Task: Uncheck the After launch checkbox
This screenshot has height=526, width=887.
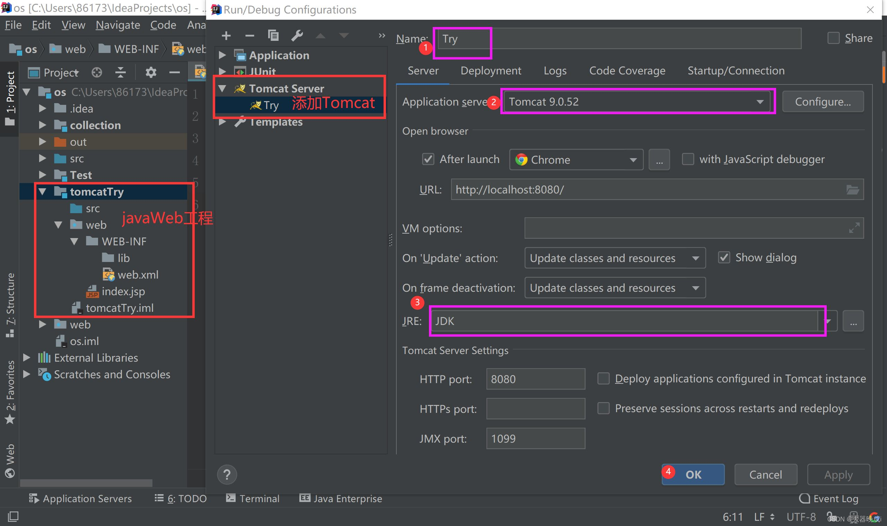Action: click(x=428, y=159)
